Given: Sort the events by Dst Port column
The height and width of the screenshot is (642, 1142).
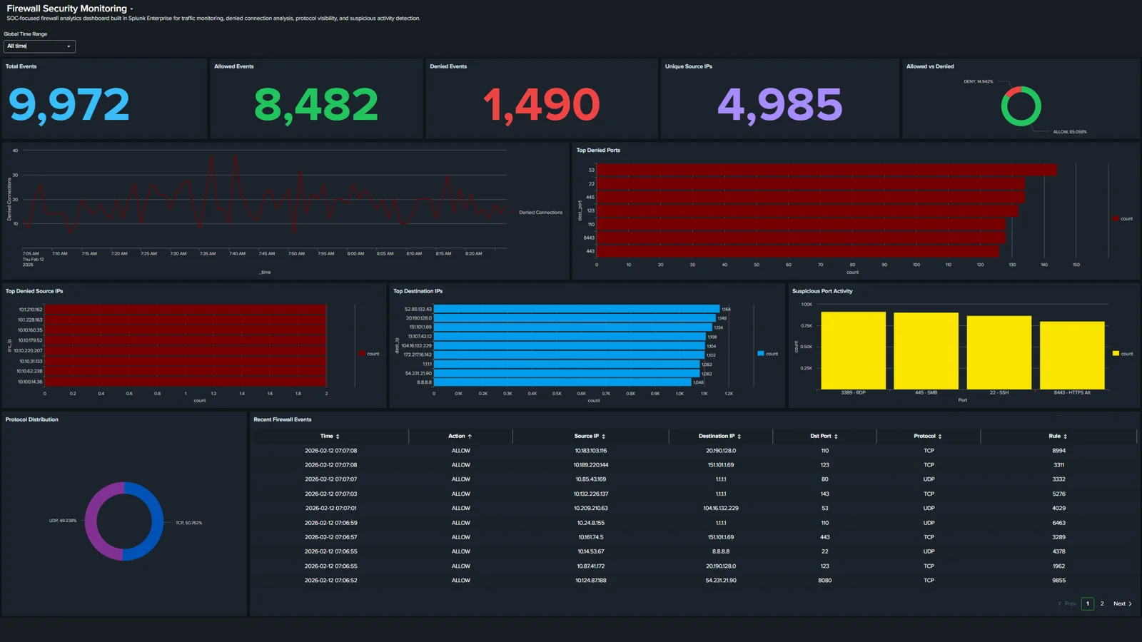Looking at the screenshot, I should pos(824,436).
